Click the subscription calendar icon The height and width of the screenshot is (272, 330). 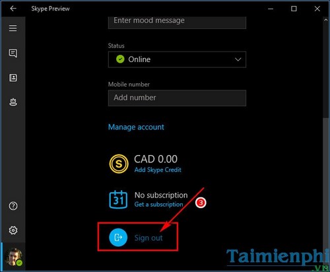pos(118,199)
